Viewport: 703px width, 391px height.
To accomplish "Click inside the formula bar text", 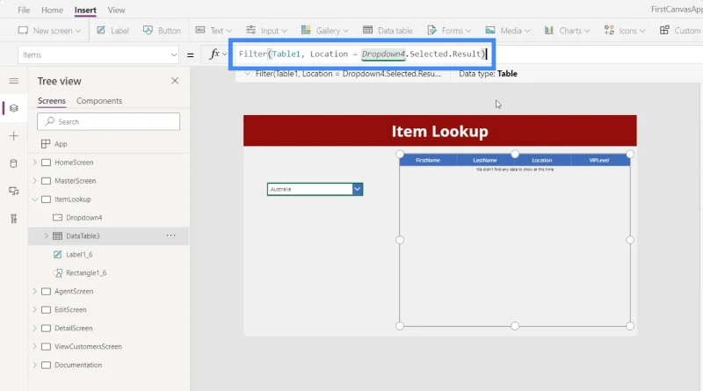I will pos(362,54).
